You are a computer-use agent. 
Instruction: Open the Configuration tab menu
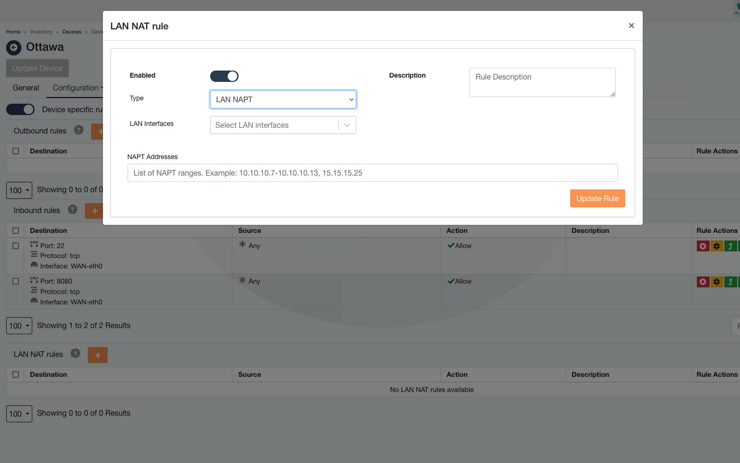click(x=77, y=88)
